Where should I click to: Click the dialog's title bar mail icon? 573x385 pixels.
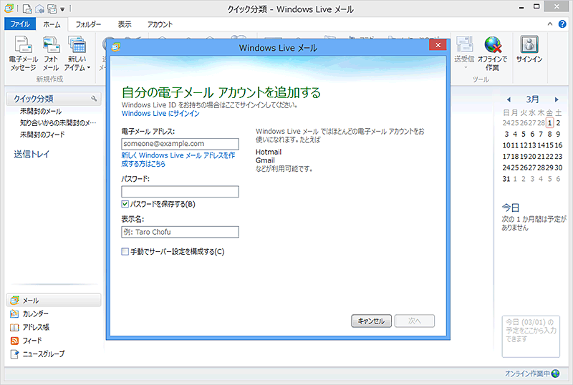(116, 47)
